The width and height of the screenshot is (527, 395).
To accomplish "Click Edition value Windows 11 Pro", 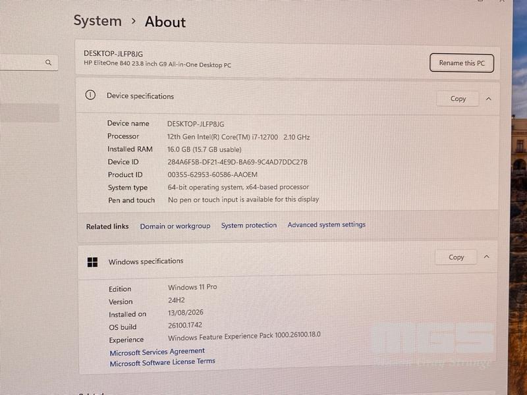I will (x=192, y=287).
